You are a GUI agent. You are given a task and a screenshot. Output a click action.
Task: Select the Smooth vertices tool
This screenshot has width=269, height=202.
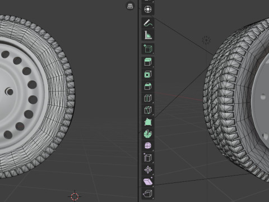(x=148, y=146)
